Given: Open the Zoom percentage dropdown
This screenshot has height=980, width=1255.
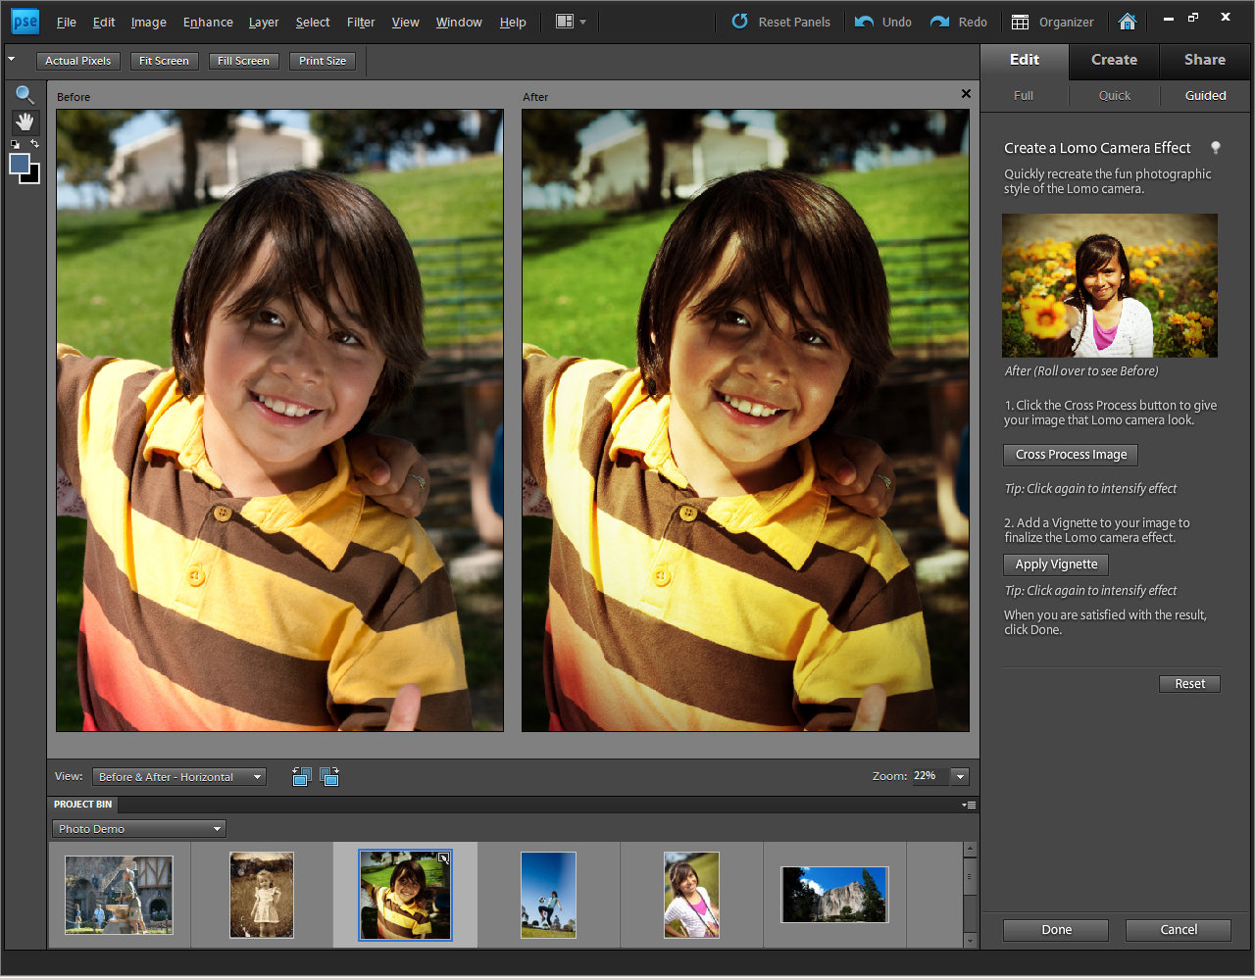Looking at the screenshot, I should pyautogui.click(x=959, y=775).
